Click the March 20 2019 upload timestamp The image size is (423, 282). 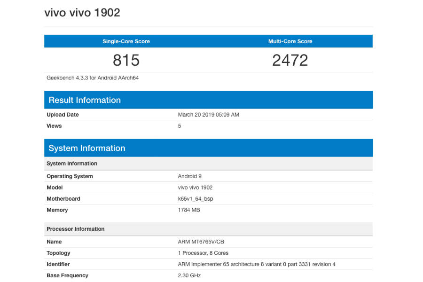pyautogui.click(x=208, y=114)
